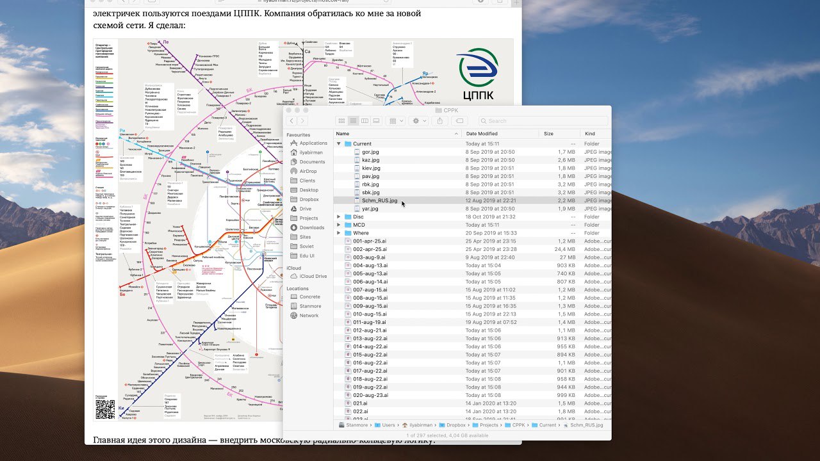Go back in Finder history
820x461 pixels.
pos(291,120)
